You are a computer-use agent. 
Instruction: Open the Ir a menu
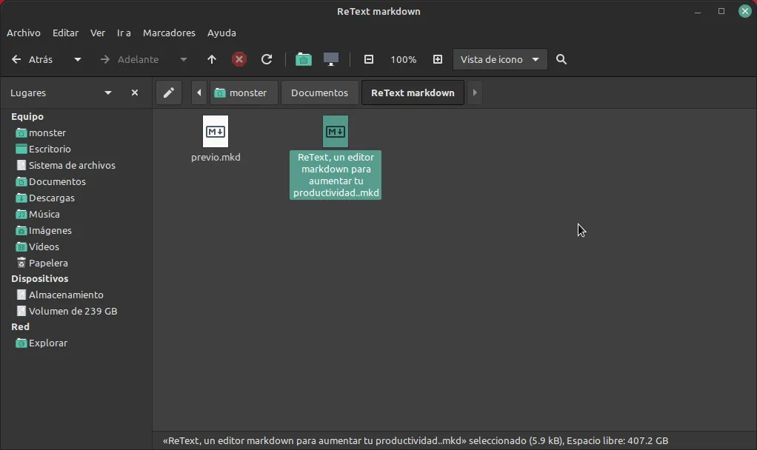point(124,33)
